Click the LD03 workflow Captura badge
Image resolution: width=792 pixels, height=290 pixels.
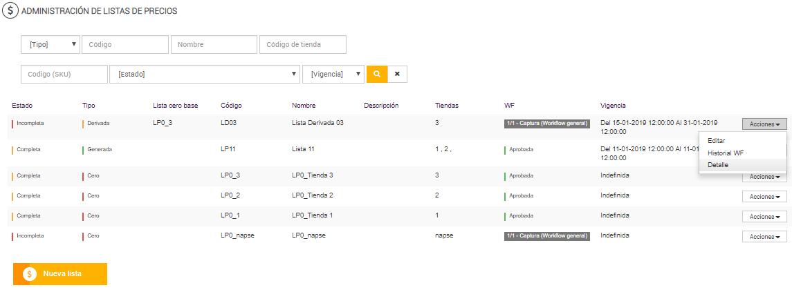click(546, 123)
